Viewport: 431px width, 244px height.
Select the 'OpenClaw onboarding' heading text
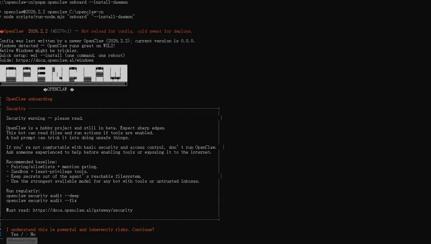point(29,99)
